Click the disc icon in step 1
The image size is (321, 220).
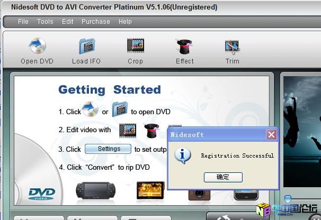tap(90, 109)
